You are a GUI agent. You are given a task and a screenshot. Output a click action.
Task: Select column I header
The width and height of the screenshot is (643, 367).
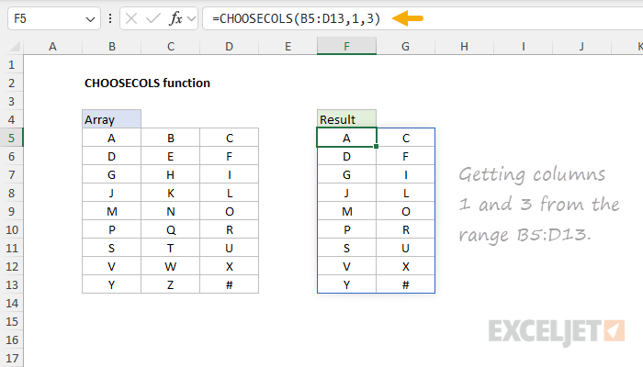coord(524,46)
